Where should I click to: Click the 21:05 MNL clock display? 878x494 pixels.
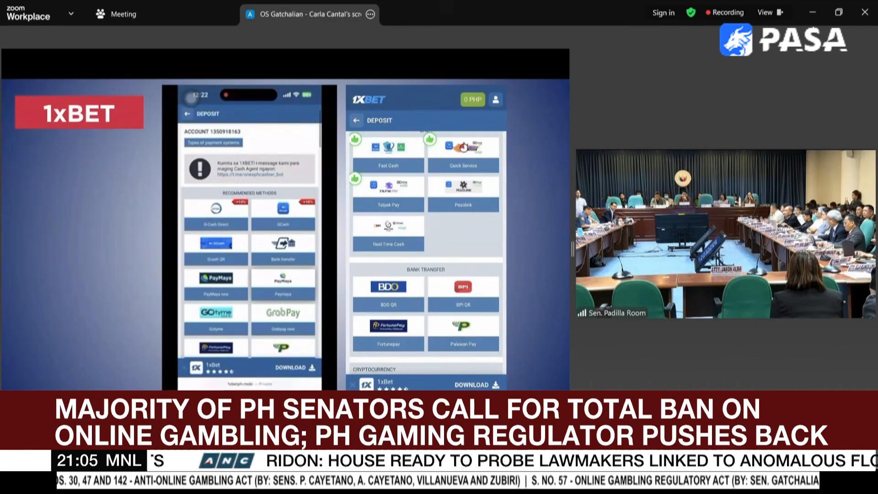99,461
